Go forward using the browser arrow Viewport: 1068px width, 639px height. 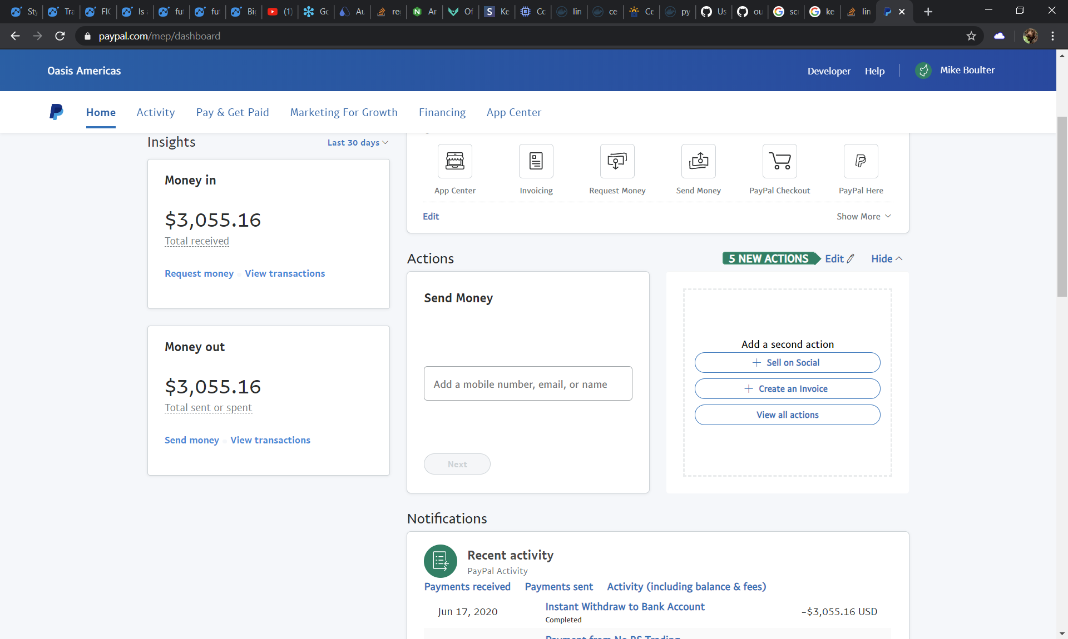38,36
